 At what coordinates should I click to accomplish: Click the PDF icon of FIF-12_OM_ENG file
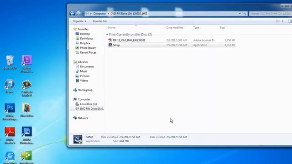pyautogui.click(x=110, y=40)
